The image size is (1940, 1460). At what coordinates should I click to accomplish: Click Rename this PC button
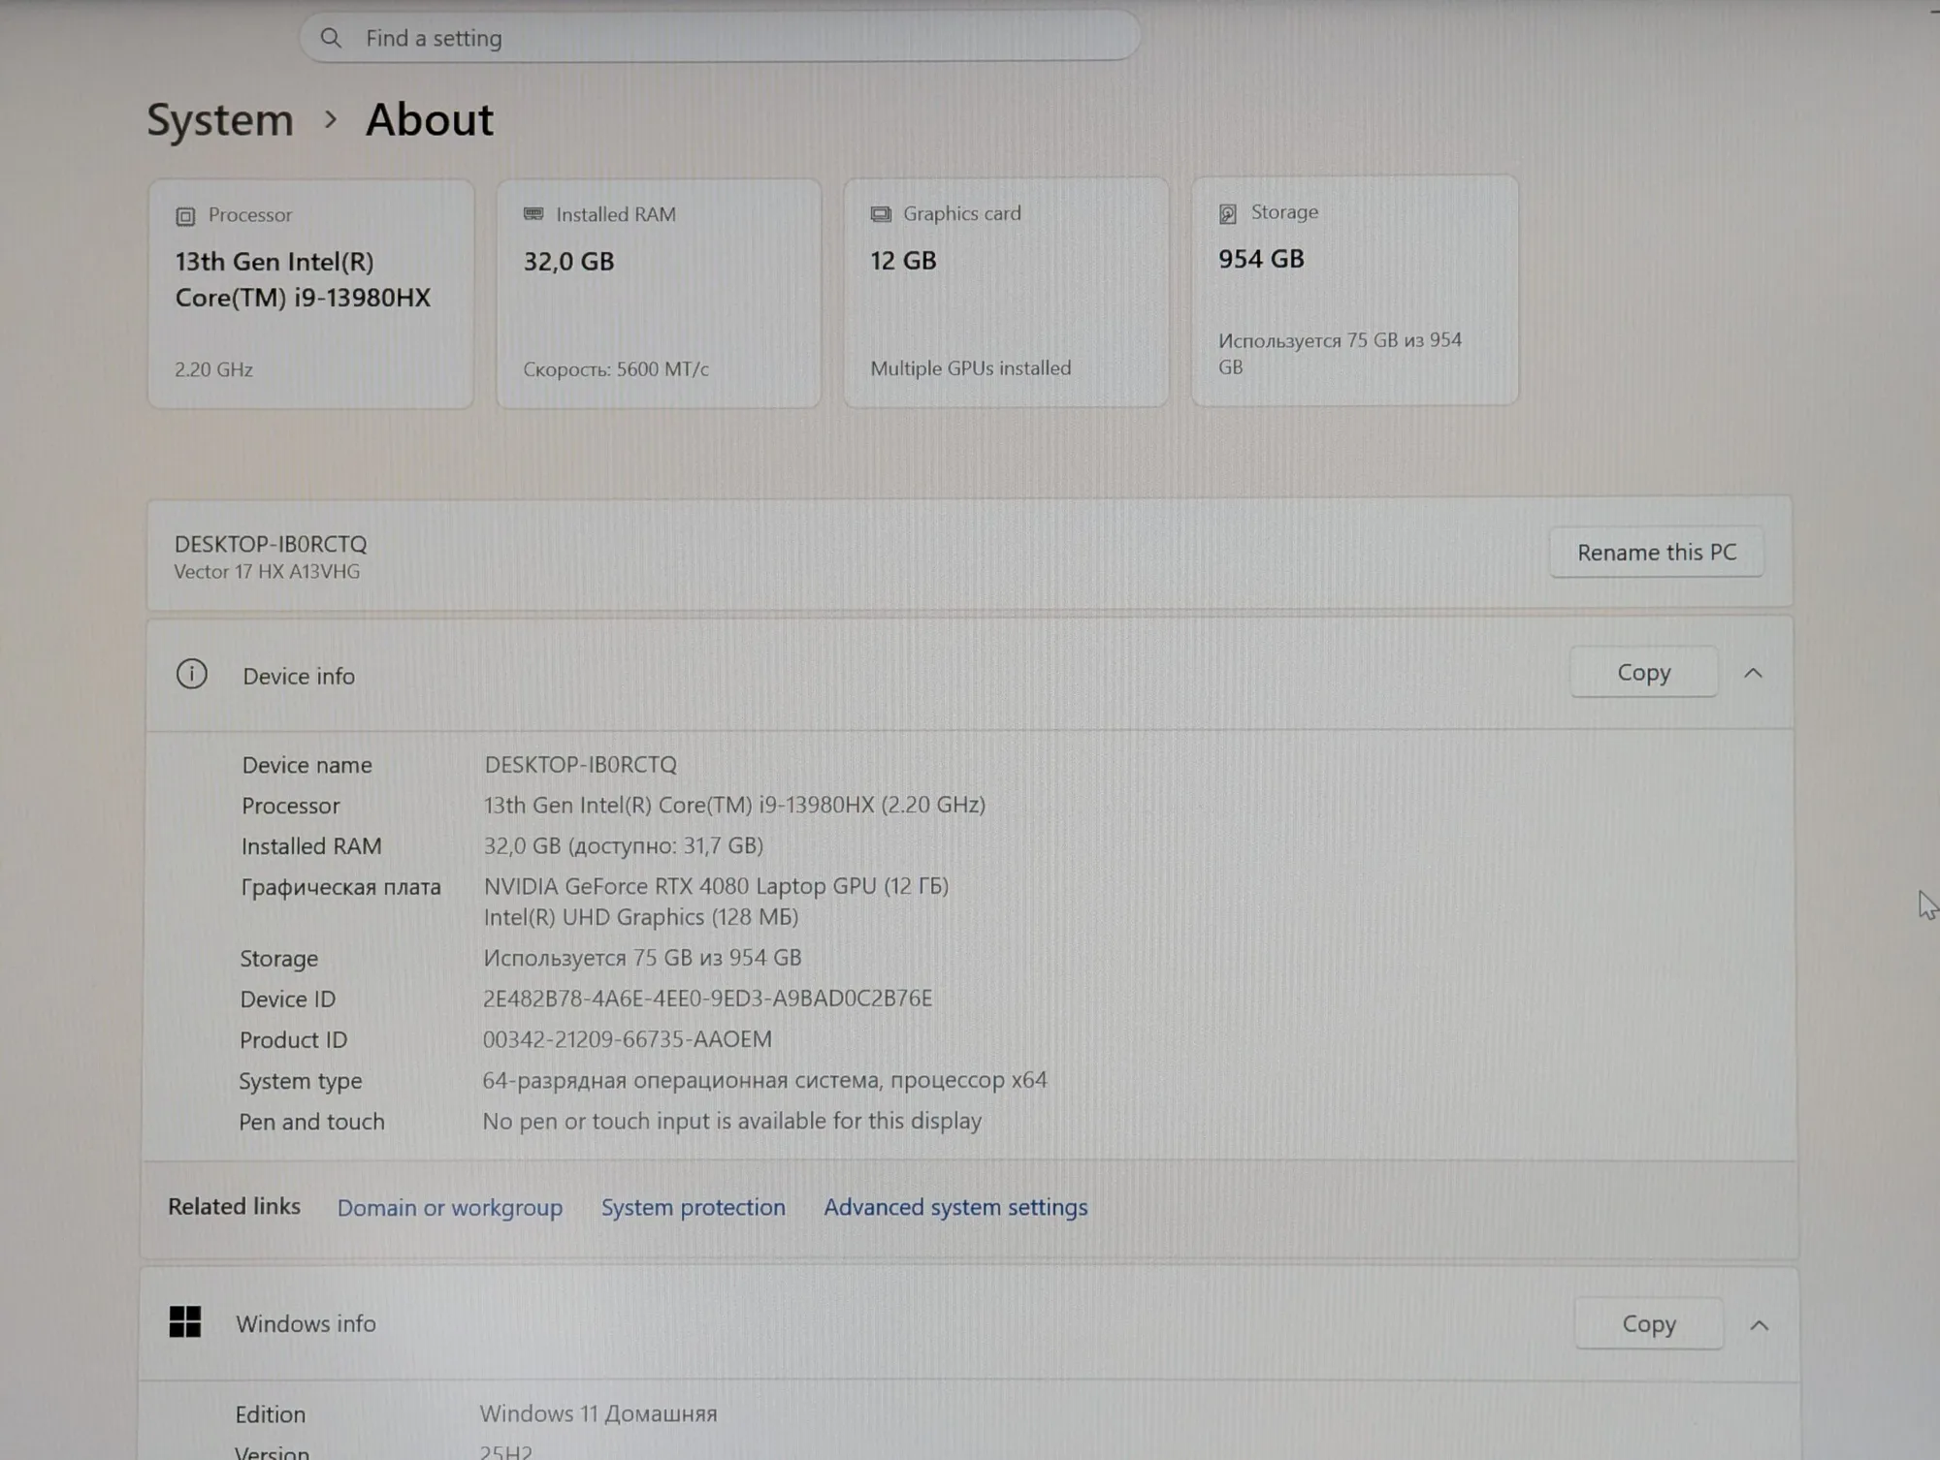[1657, 553]
